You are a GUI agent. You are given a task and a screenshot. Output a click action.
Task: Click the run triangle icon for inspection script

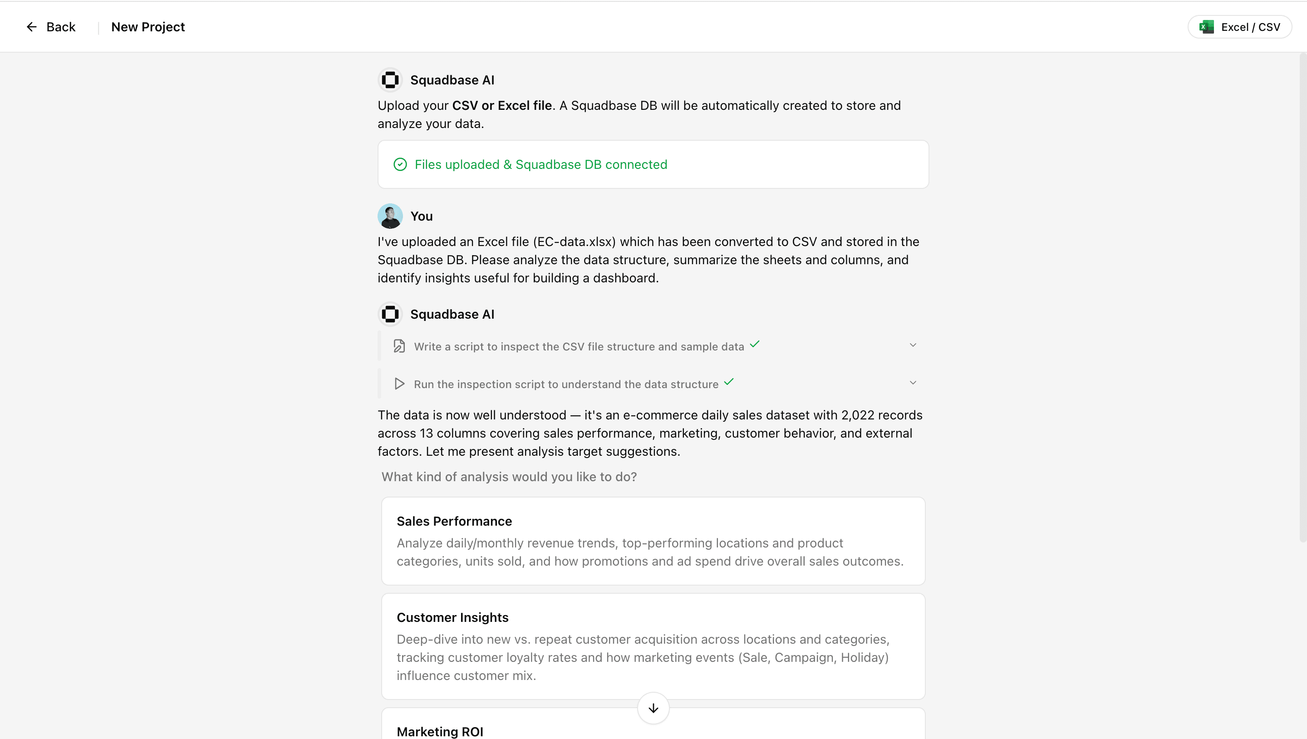click(x=399, y=384)
